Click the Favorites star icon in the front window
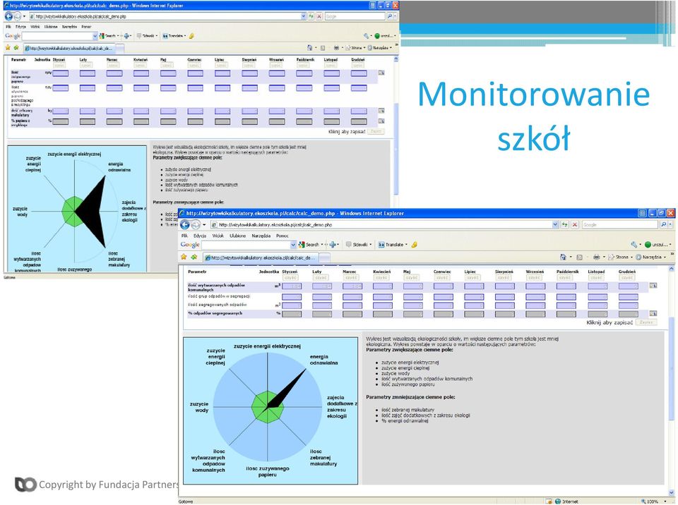The image size is (678, 505). pos(184,257)
